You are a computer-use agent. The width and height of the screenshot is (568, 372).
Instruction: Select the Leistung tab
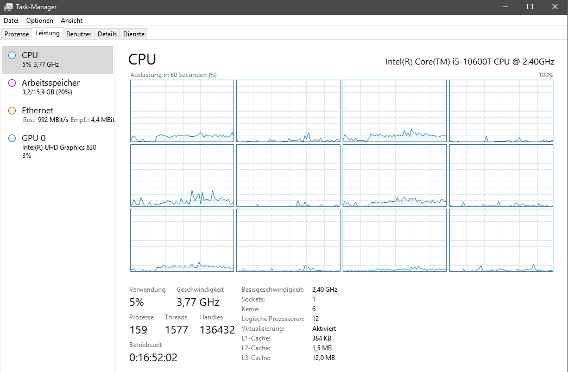click(x=47, y=33)
